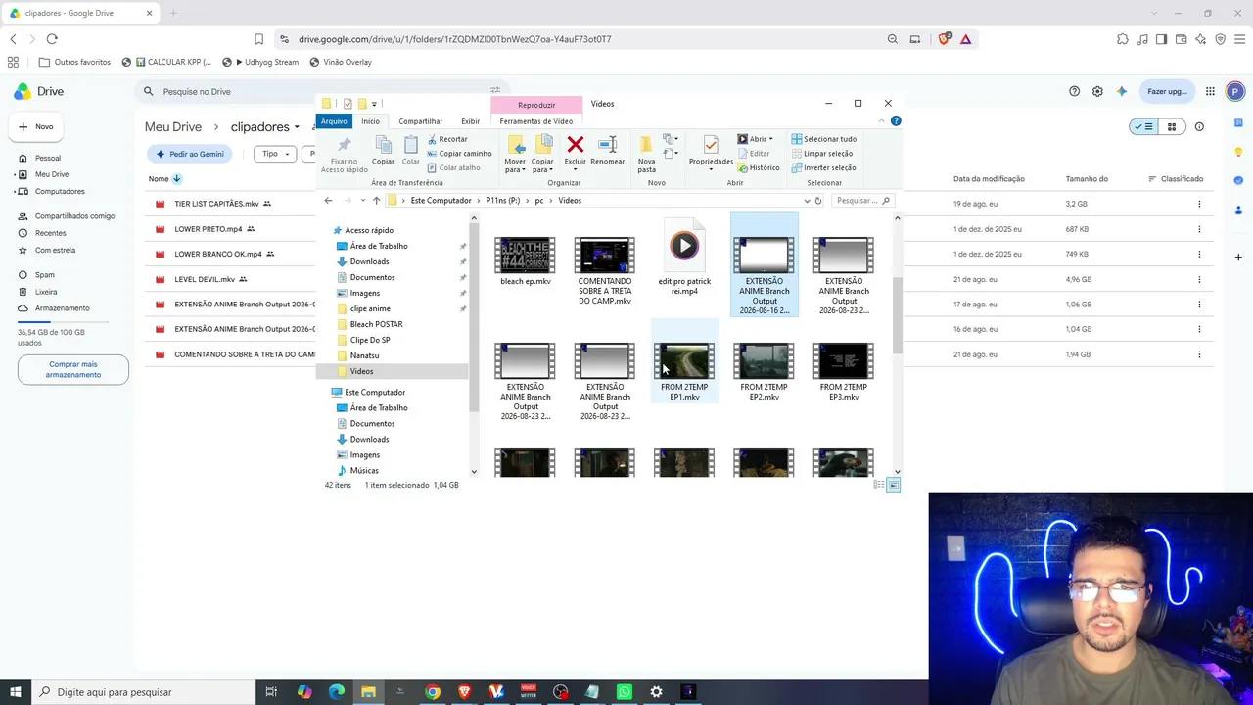Reload the browser page
The image size is (1253, 705).
click(52, 39)
